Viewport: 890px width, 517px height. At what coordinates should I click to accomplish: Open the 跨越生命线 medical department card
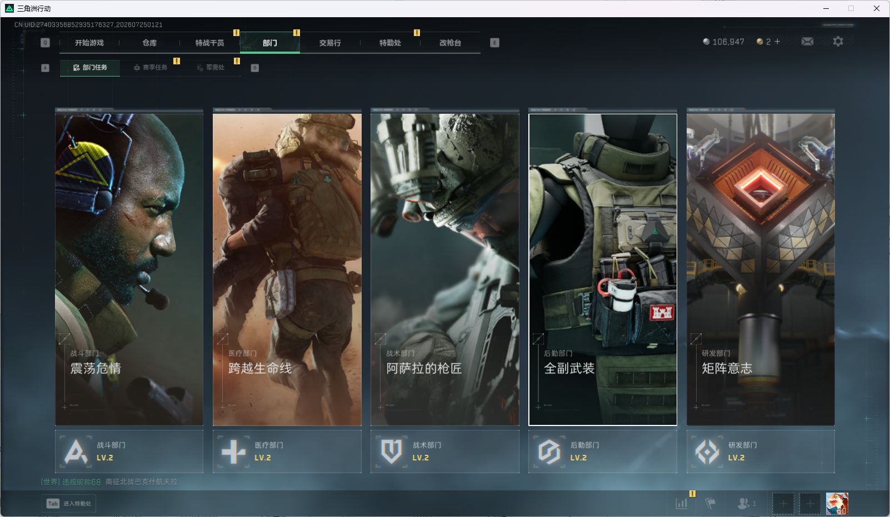pos(287,270)
